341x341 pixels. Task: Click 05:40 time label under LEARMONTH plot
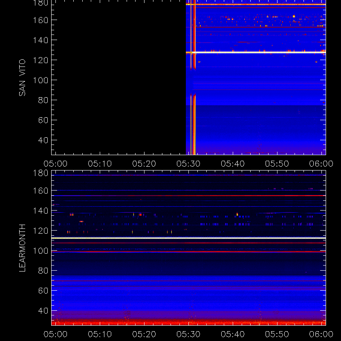click(233, 334)
